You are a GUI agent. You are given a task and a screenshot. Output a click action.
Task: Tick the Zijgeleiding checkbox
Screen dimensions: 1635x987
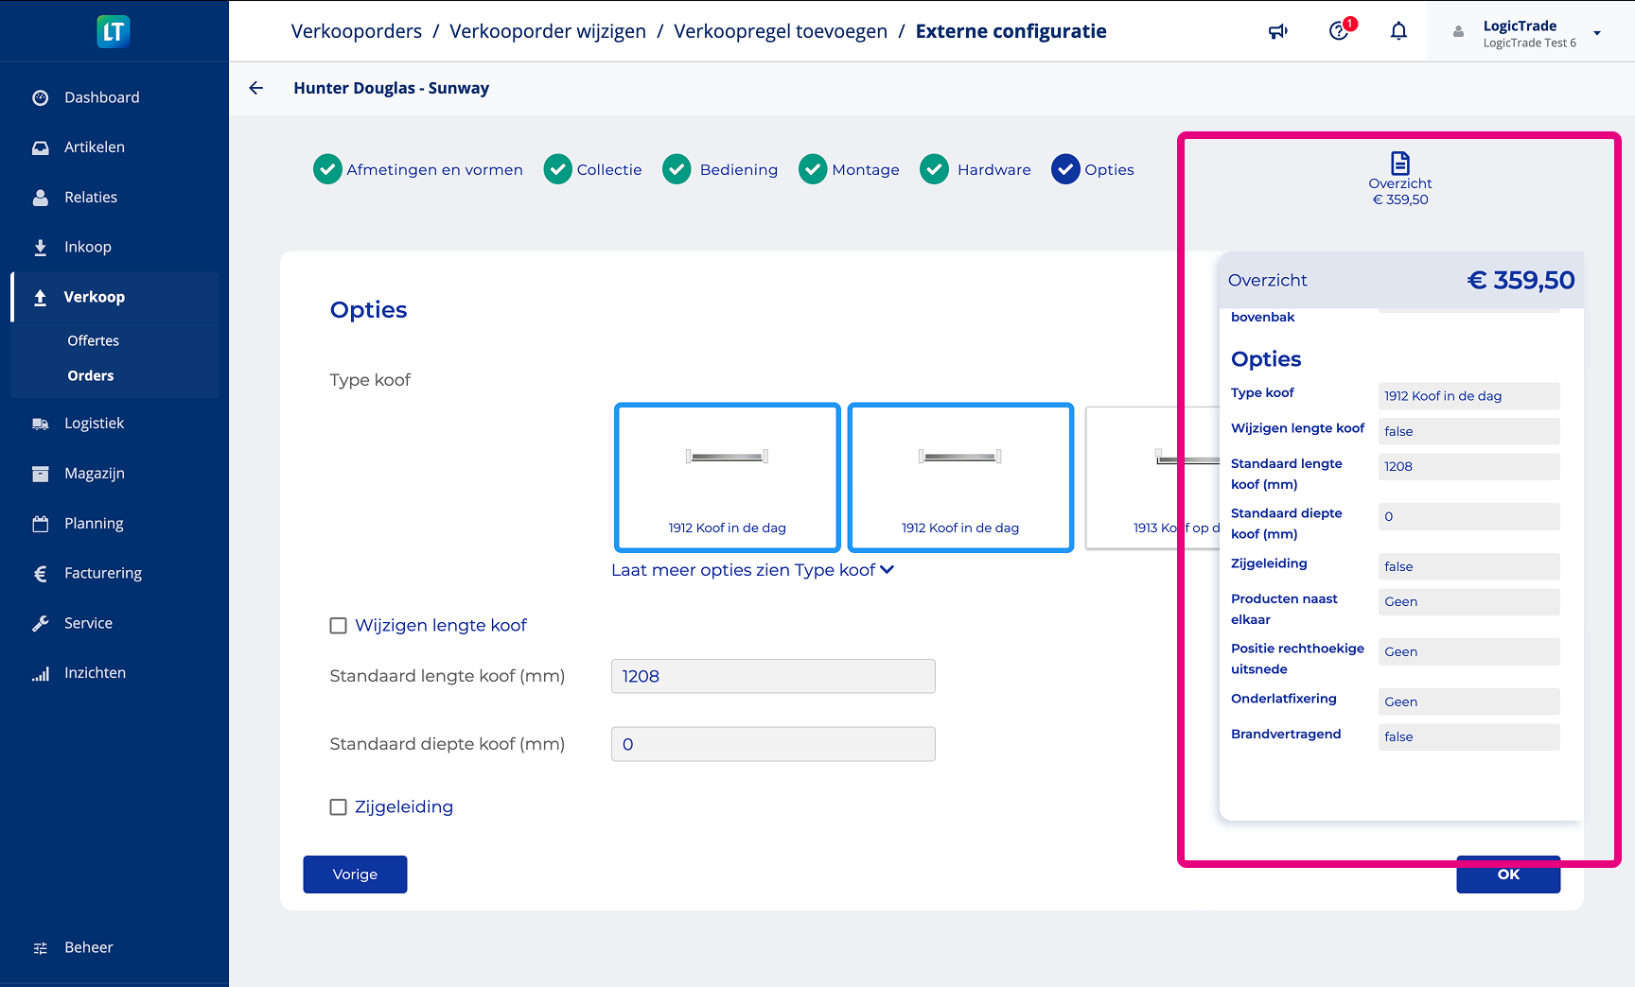pos(338,807)
